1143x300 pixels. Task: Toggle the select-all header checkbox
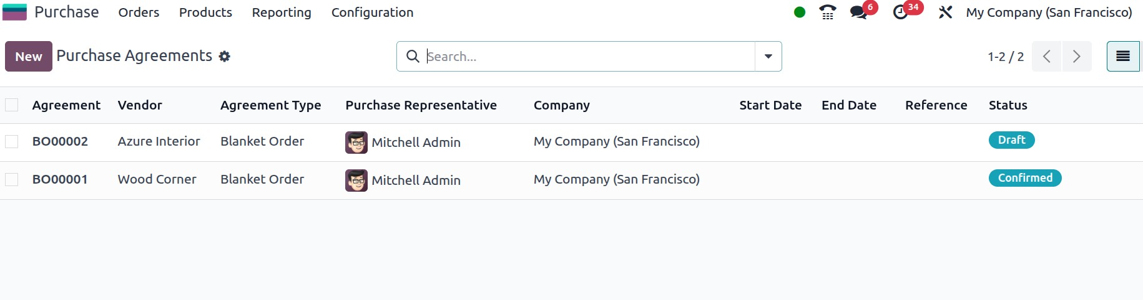click(x=12, y=105)
